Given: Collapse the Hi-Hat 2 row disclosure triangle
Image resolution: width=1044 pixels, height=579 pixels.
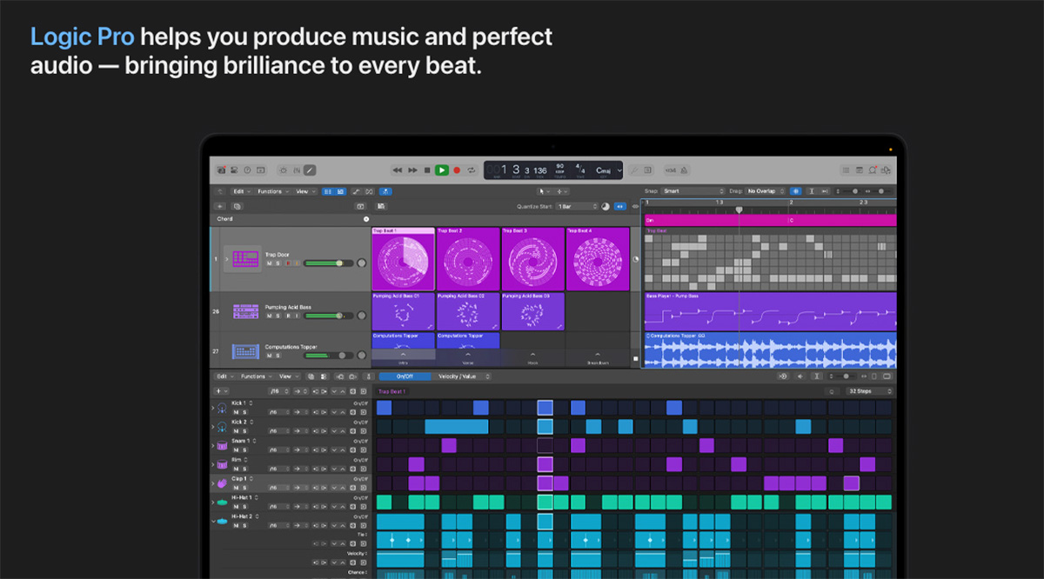Looking at the screenshot, I should tap(212, 521).
